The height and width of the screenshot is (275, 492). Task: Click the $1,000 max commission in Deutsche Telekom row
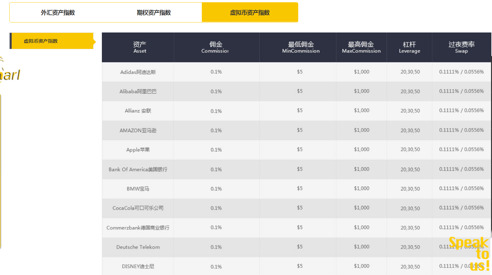click(x=362, y=246)
